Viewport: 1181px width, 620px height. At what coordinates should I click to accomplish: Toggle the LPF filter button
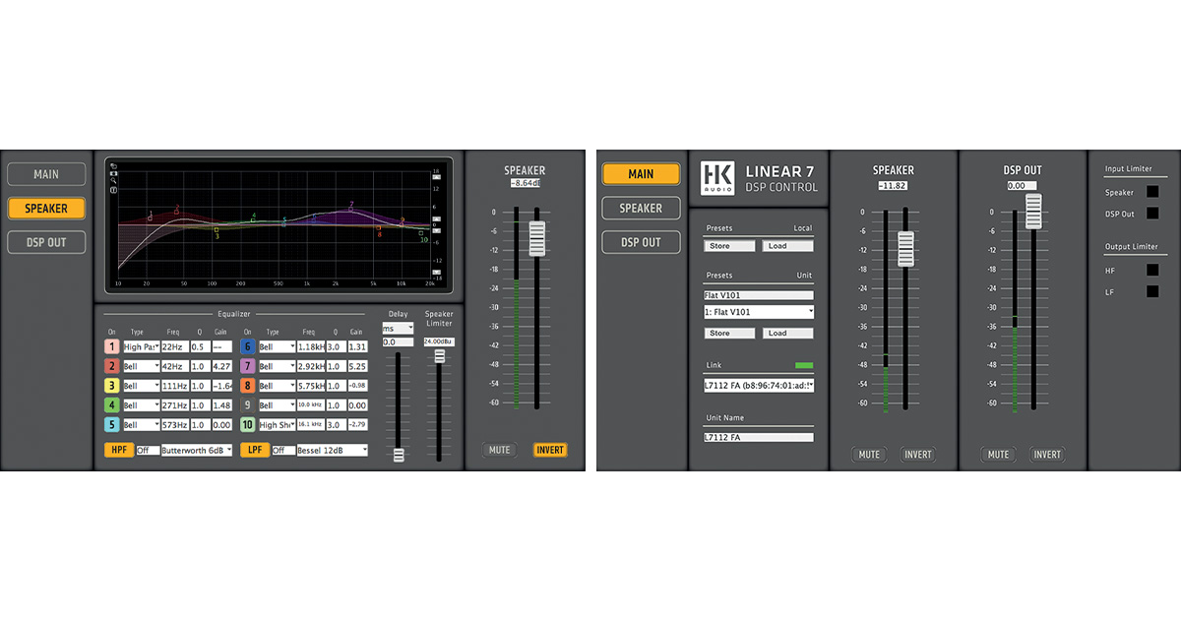click(x=255, y=450)
